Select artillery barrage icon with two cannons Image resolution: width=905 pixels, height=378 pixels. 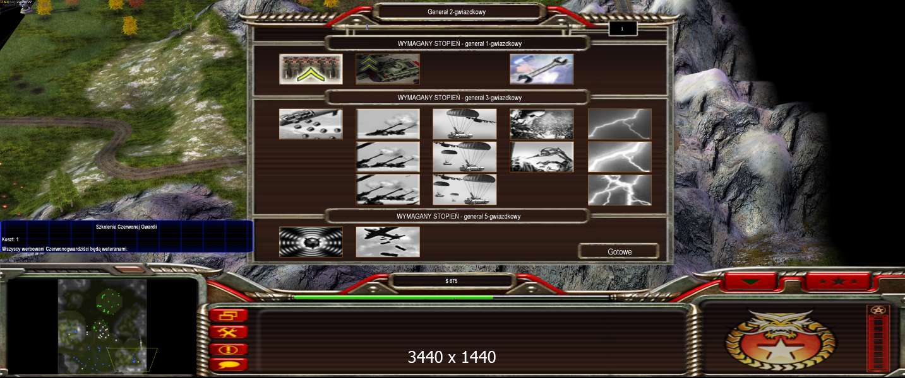(x=388, y=157)
